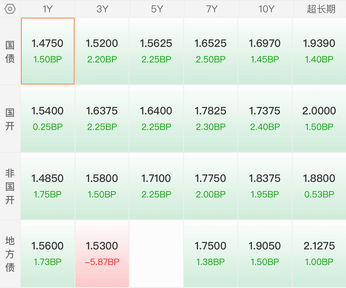Select 国开 超长期 cell showing 2.0000
The width and height of the screenshot is (346, 288).
pyautogui.click(x=319, y=119)
